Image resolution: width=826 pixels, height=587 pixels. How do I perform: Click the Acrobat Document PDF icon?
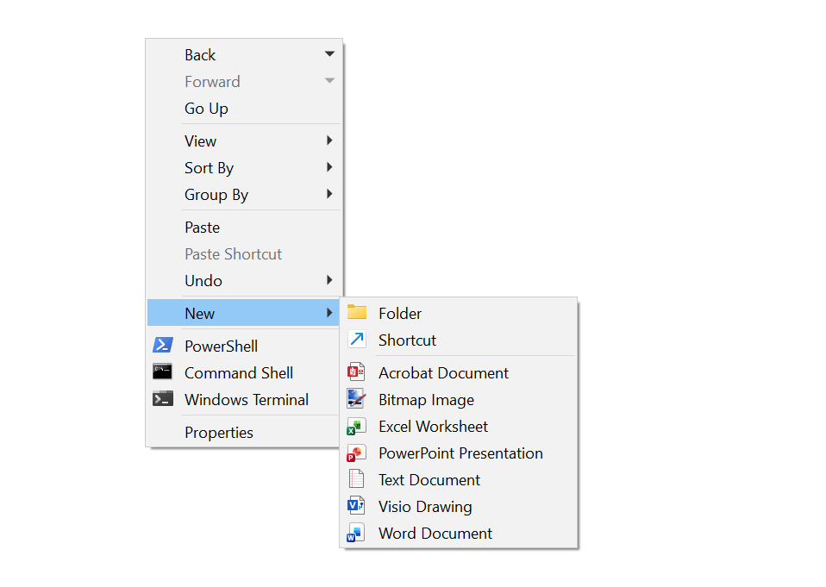356,372
